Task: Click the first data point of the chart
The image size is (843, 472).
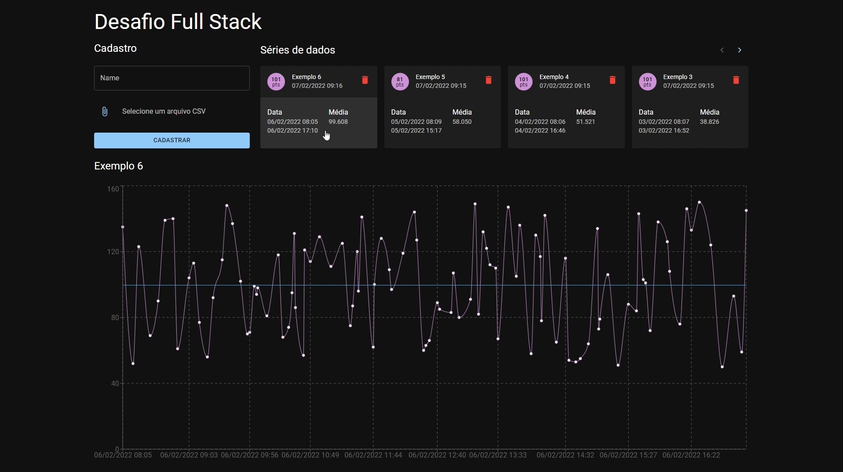Action: (x=123, y=227)
